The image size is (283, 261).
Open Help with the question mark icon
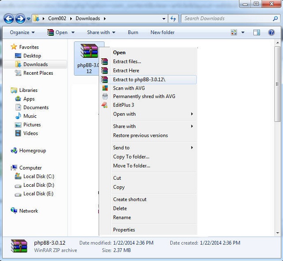271,32
